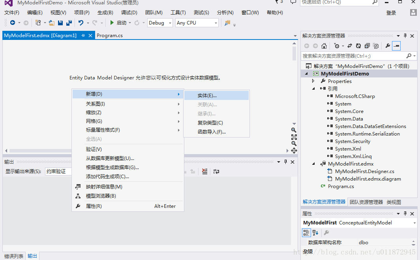Click the Zoom In magnifier on diagram
This screenshot has height=260, width=420.
294,130
